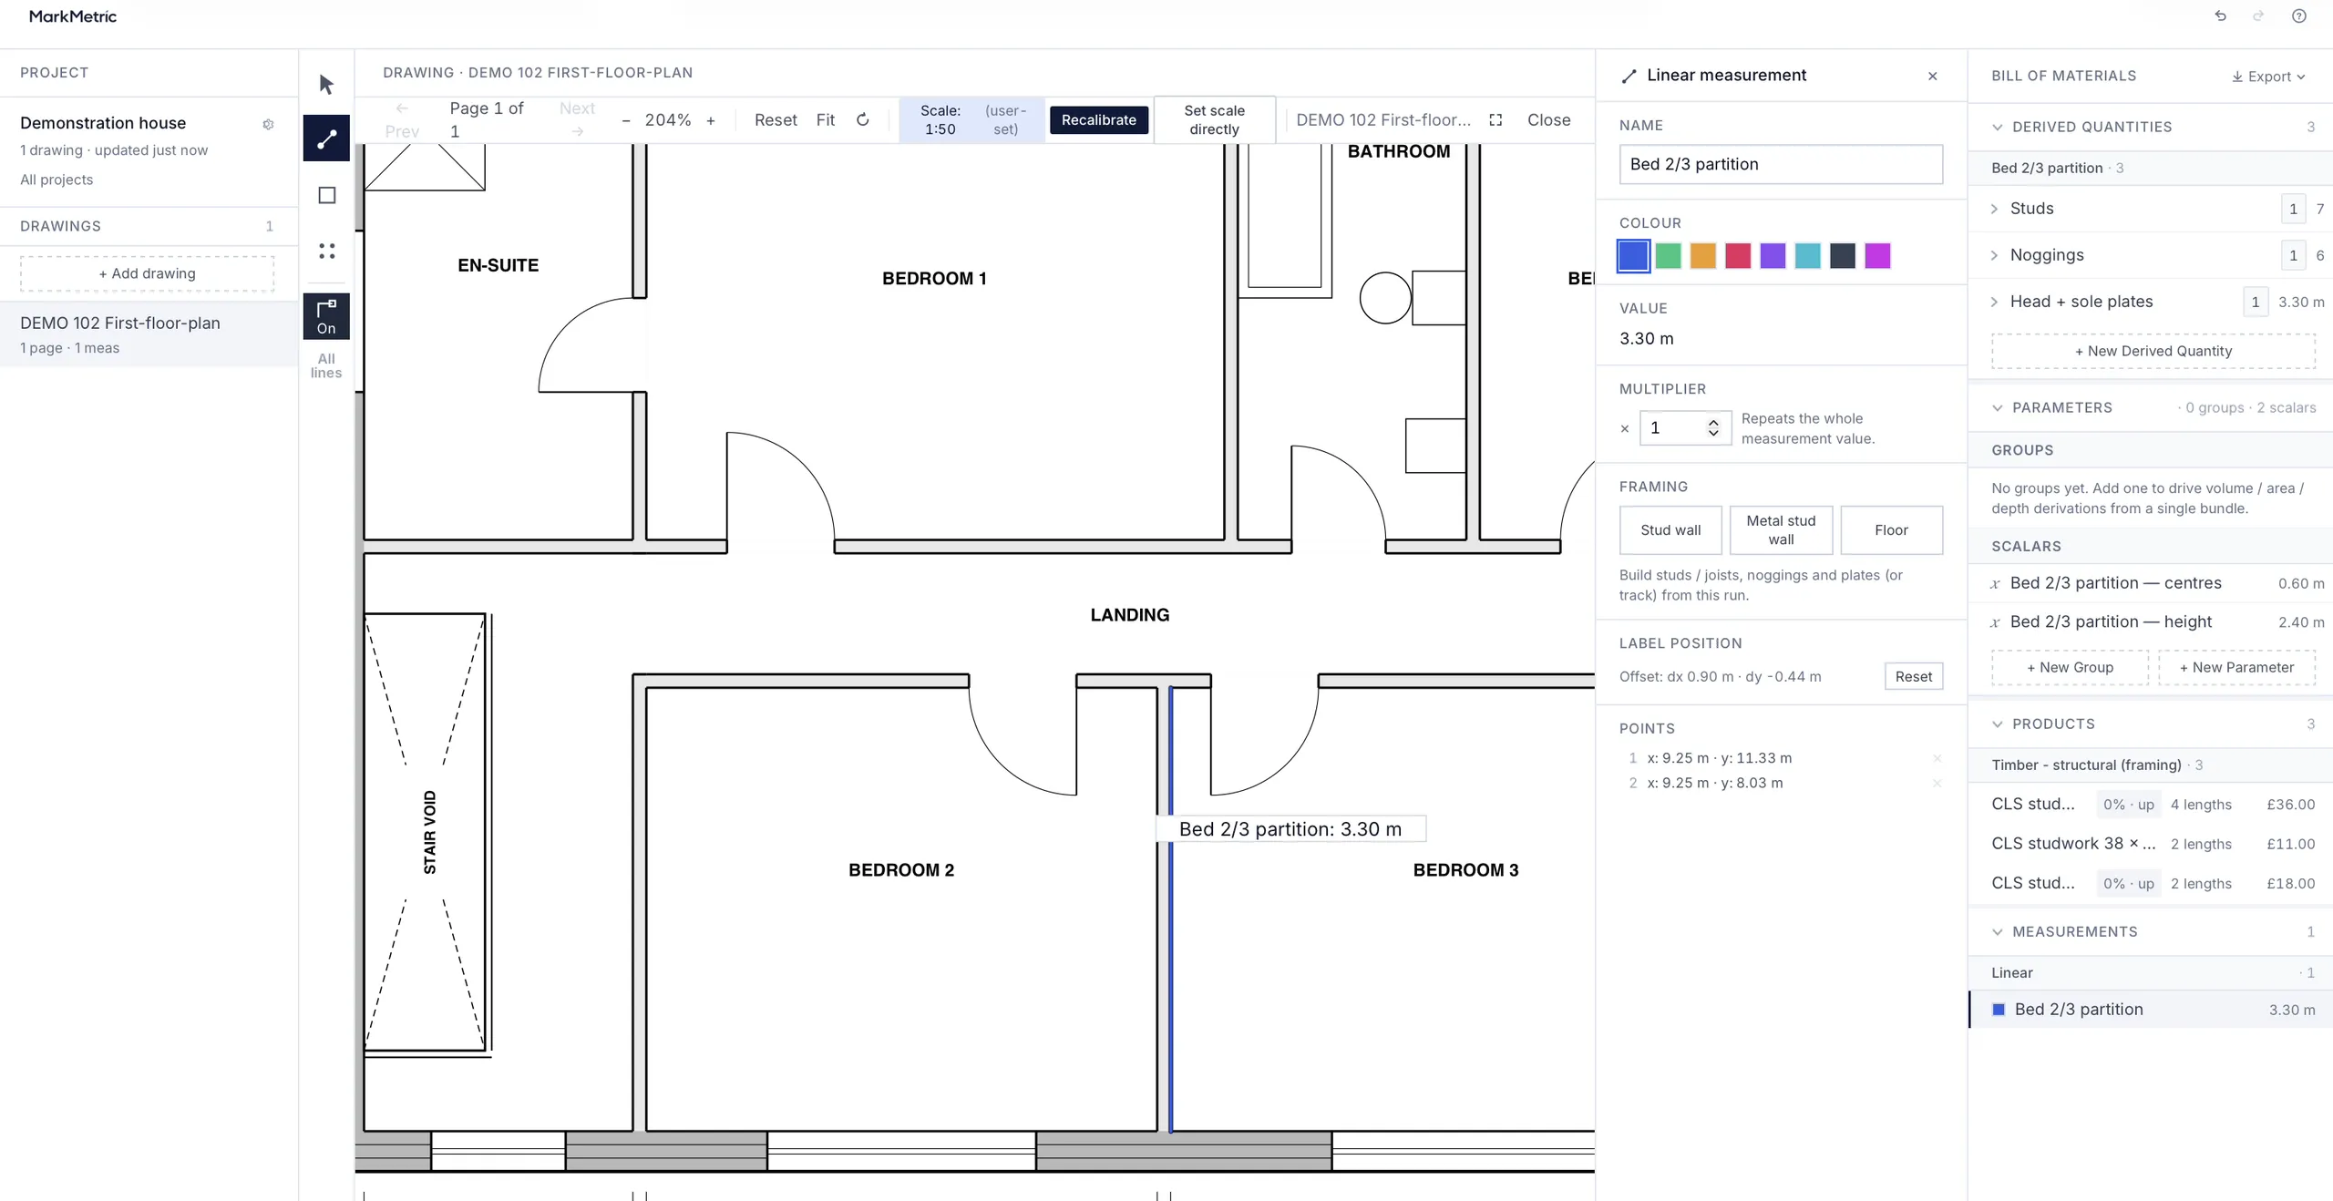Open the Export dropdown

(x=2268, y=77)
